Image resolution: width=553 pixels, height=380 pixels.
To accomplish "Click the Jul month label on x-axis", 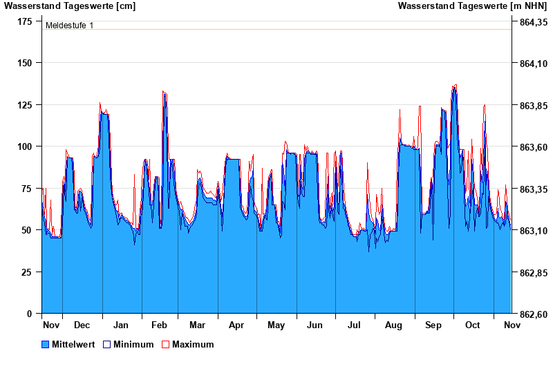I will pos(354,325).
